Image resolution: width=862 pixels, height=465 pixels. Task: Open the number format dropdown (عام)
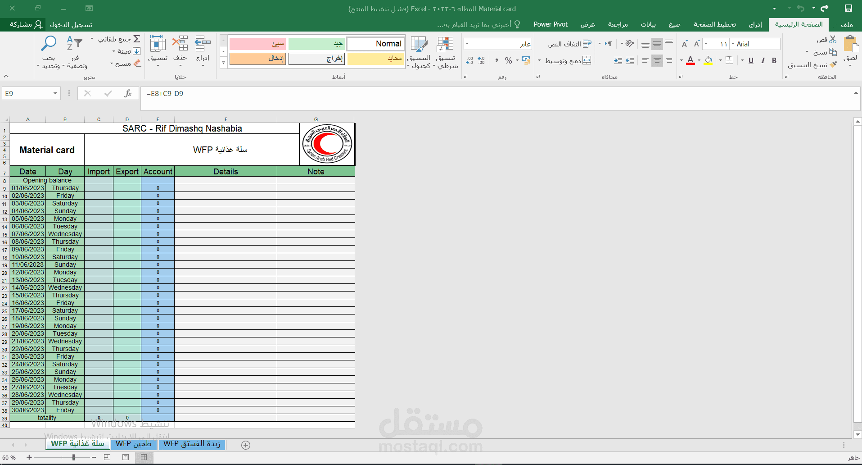click(x=467, y=44)
